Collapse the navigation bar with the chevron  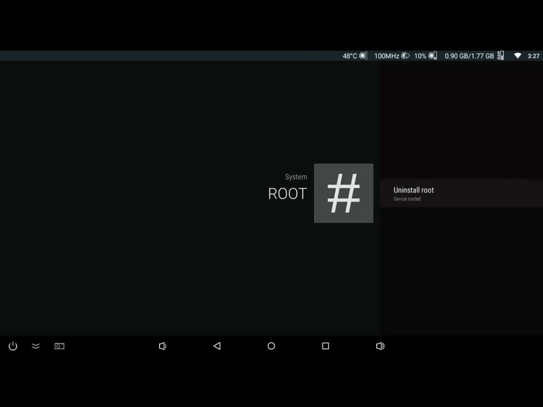pos(36,346)
